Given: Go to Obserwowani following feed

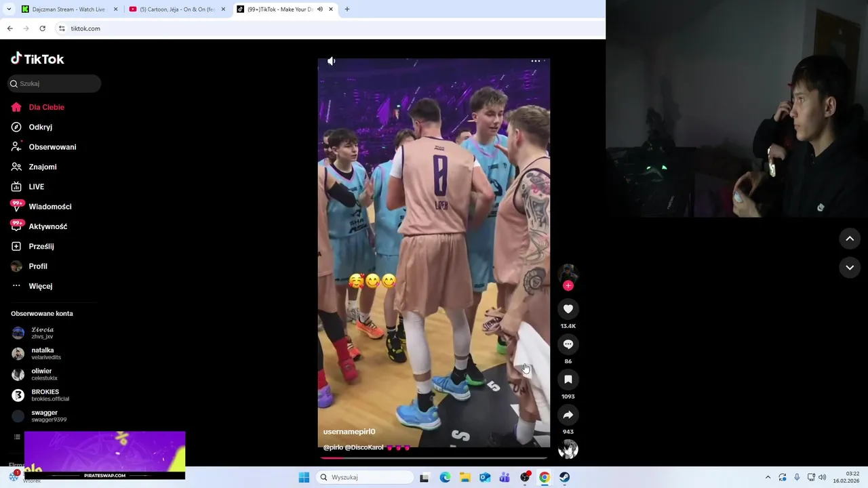Looking at the screenshot, I should (x=44, y=147).
